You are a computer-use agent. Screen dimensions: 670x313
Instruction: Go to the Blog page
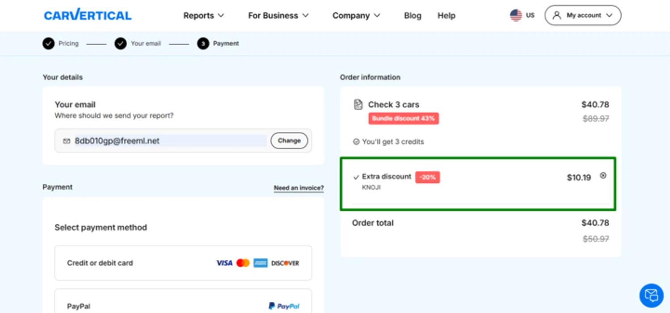(412, 16)
